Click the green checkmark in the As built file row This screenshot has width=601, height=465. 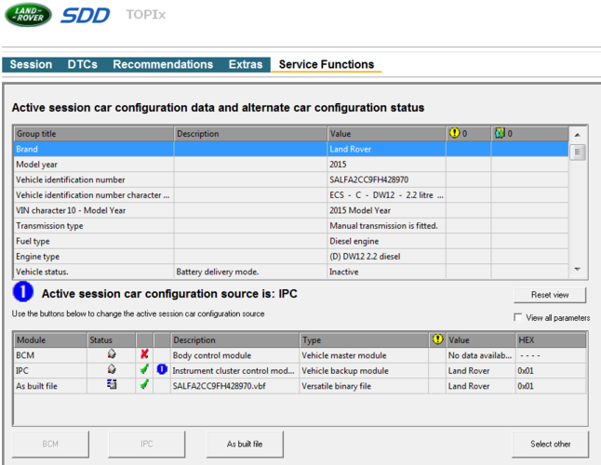[x=144, y=384]
